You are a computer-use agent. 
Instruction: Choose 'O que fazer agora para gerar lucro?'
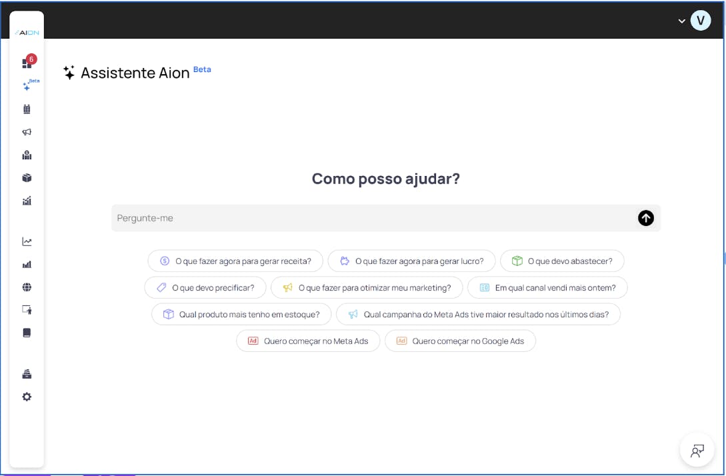[411, 261]
